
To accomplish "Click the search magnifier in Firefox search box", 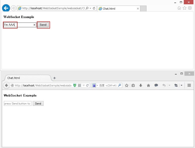I will (120, 85).
